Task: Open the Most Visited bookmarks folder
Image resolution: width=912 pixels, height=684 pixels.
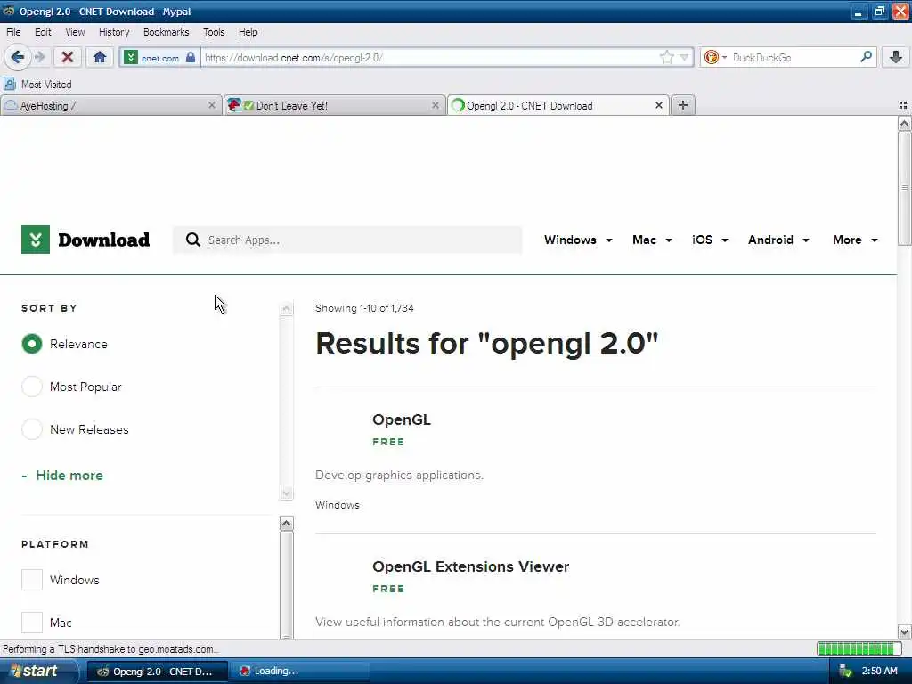Action: coord(37,85)
